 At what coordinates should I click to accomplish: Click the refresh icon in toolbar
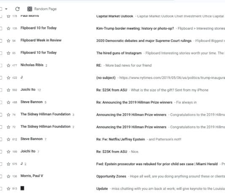click(x=17, y=9)
